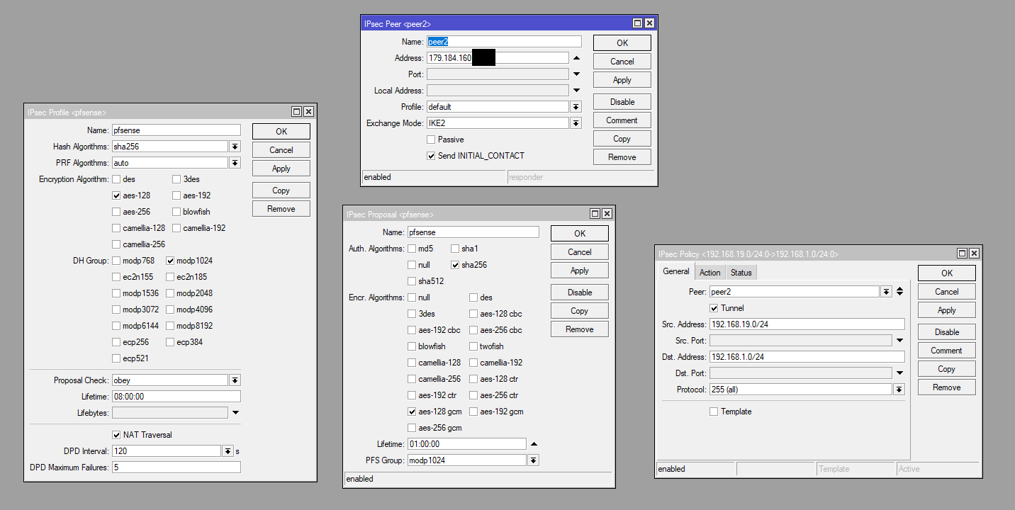
Task: Close the IPsec Profile pfsense window
Action: 308,112
